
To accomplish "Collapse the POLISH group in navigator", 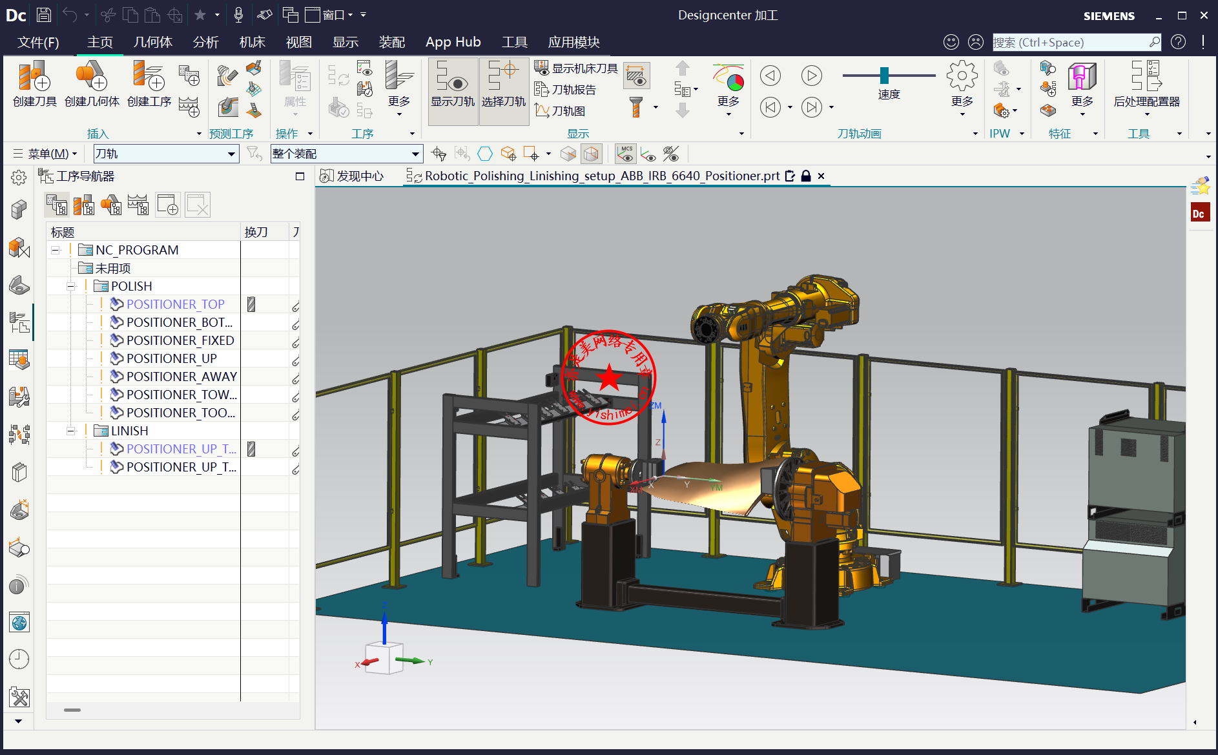I will pyautogui.click(x=71, y=286).
